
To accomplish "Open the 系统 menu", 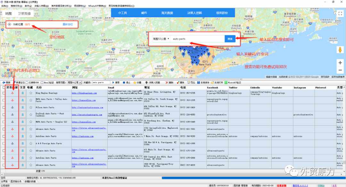I will [4, 6].
